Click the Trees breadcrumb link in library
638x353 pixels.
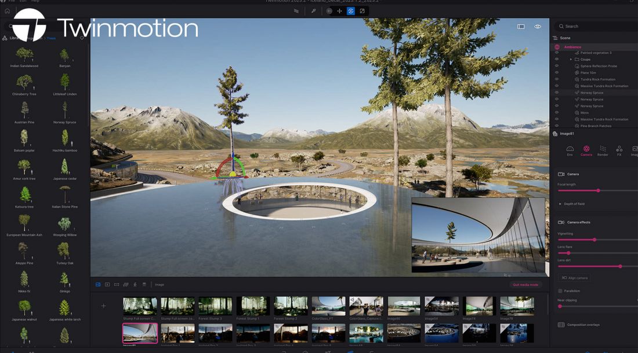[51, 38]
